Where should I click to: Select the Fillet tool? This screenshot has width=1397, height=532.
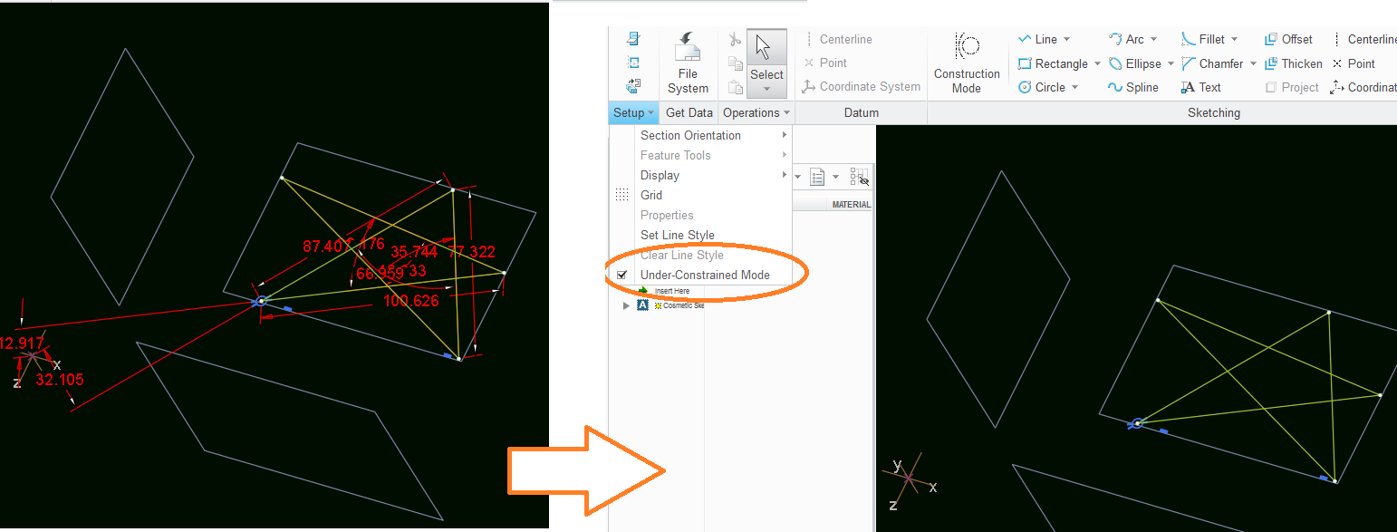(1202, 39)
